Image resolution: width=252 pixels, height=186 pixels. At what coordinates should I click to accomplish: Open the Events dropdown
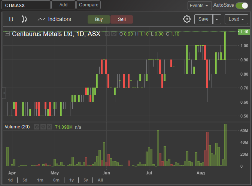[200, 6]
